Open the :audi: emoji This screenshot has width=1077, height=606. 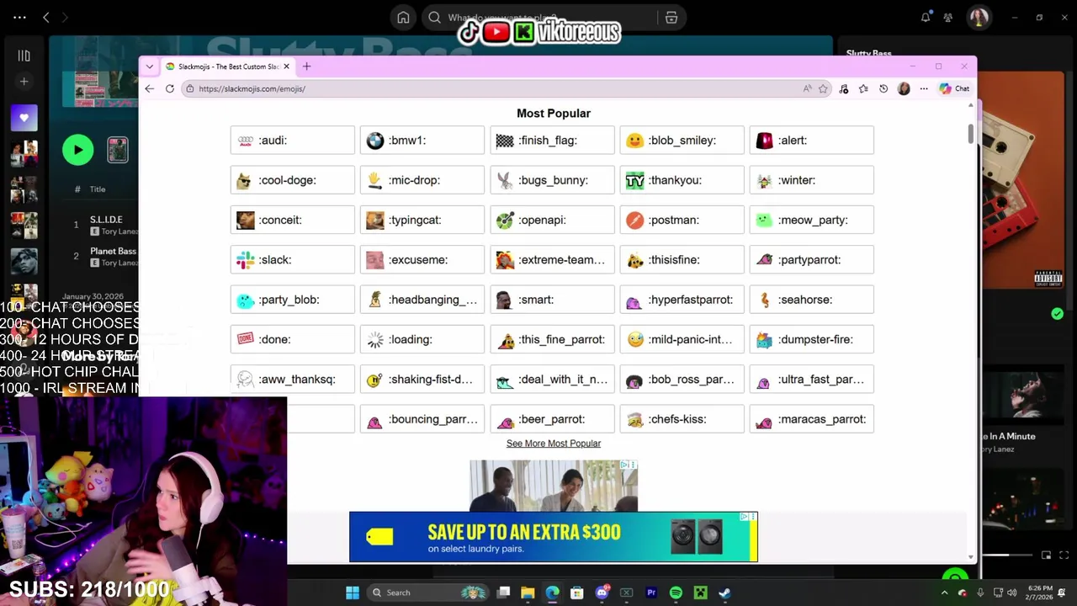[292, 141]
